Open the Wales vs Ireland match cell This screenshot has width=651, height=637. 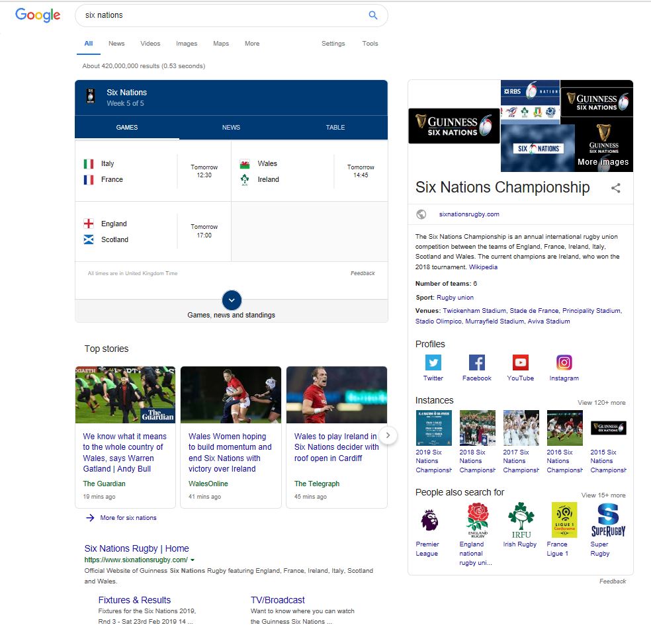click(310, 171)
